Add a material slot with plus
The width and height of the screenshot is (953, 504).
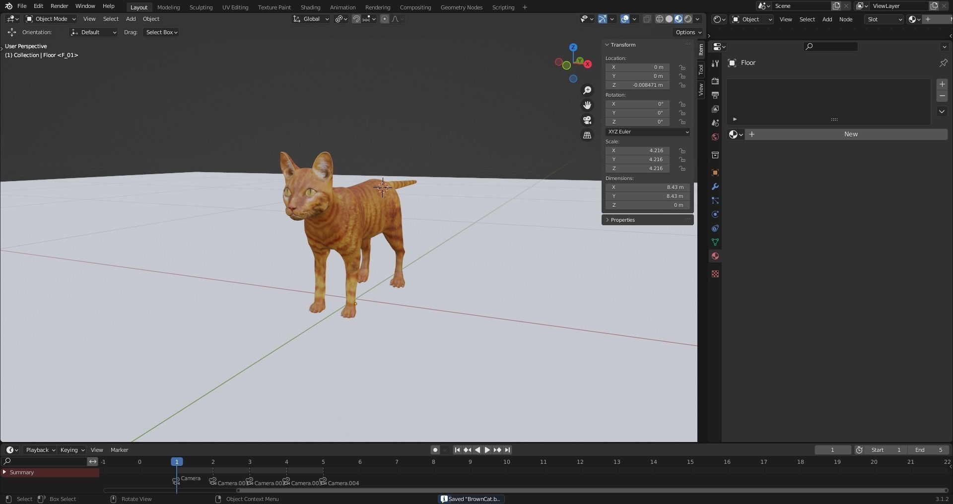(x=942, y=84)
